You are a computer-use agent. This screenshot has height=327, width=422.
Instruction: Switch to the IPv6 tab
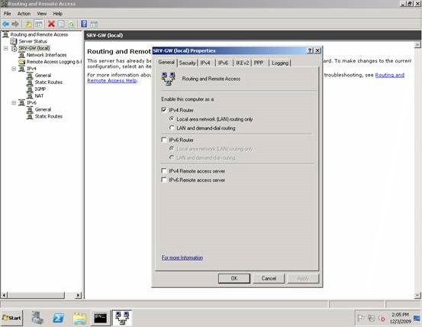tap(223, 63)
